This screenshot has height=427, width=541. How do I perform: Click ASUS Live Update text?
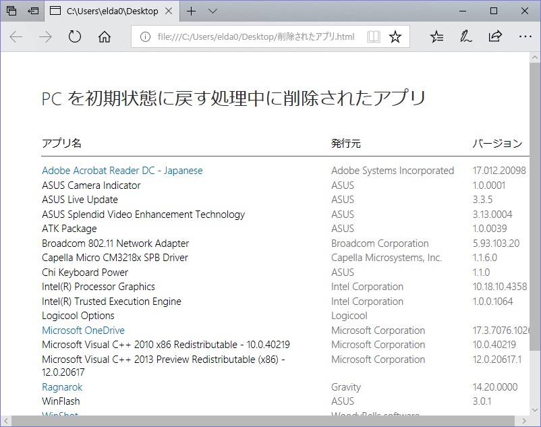click(x=80, y=200)
